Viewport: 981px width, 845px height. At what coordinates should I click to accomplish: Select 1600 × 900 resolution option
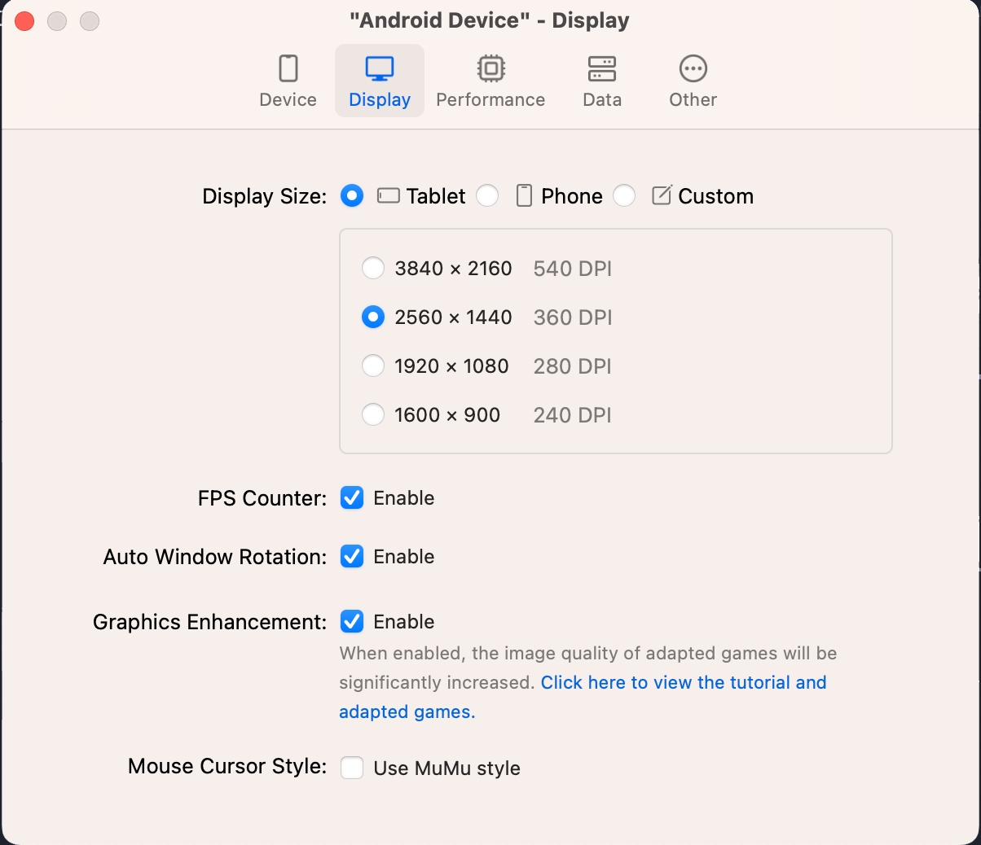click(x=373, y=415)
